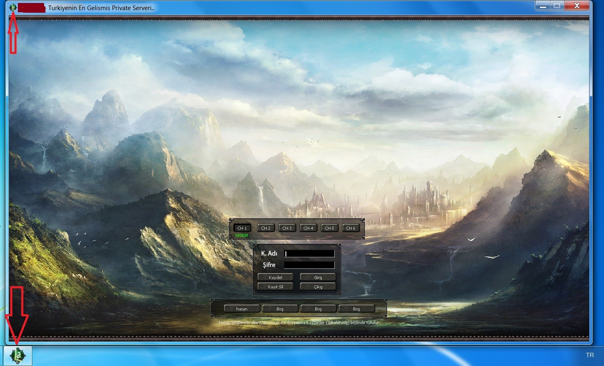Image resolution: width=604 pixels, height=366 pixels.
Task: Switch to the game client on the taskbar
Action: [x=18, y=355]
